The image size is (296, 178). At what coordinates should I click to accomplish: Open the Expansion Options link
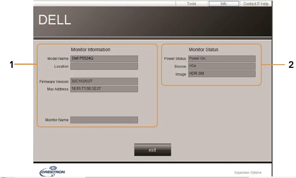click(248, 172)
